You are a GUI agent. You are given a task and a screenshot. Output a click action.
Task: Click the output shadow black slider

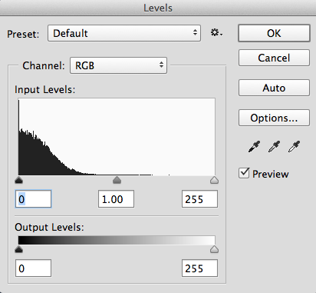18,249
